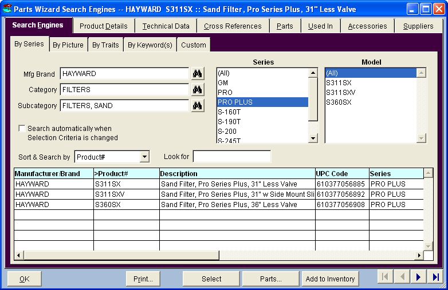448x290 pixels.
Task: Click Series list scroll down arrow
Action: click(313, 138)
